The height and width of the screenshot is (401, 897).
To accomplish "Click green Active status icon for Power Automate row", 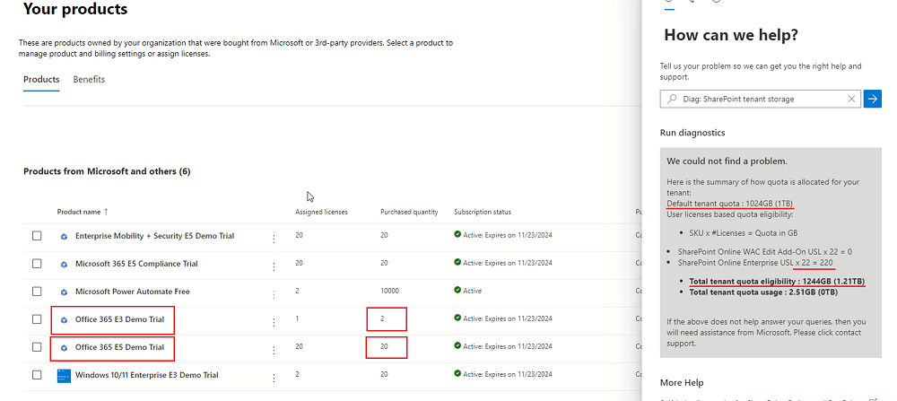I will (457, 291).
